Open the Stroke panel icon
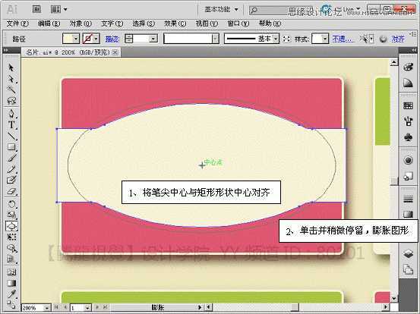The height and width of the screenshot is (314, 420). (x=408, y=199)
